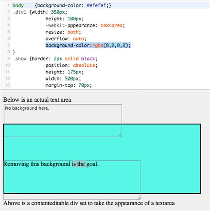The image size is (210, 211).
Task: Click the 'both' resize value in code
Action: 73,32
